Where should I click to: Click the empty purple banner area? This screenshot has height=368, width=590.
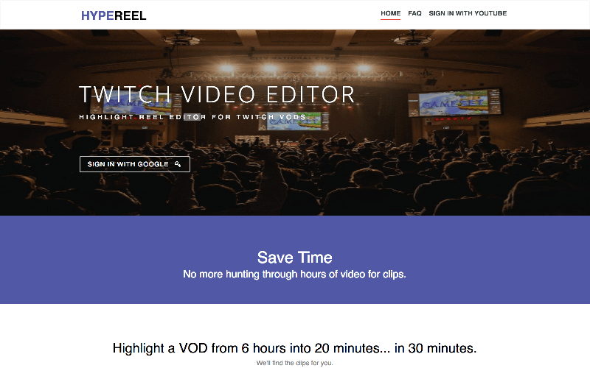tap(94, 259)
